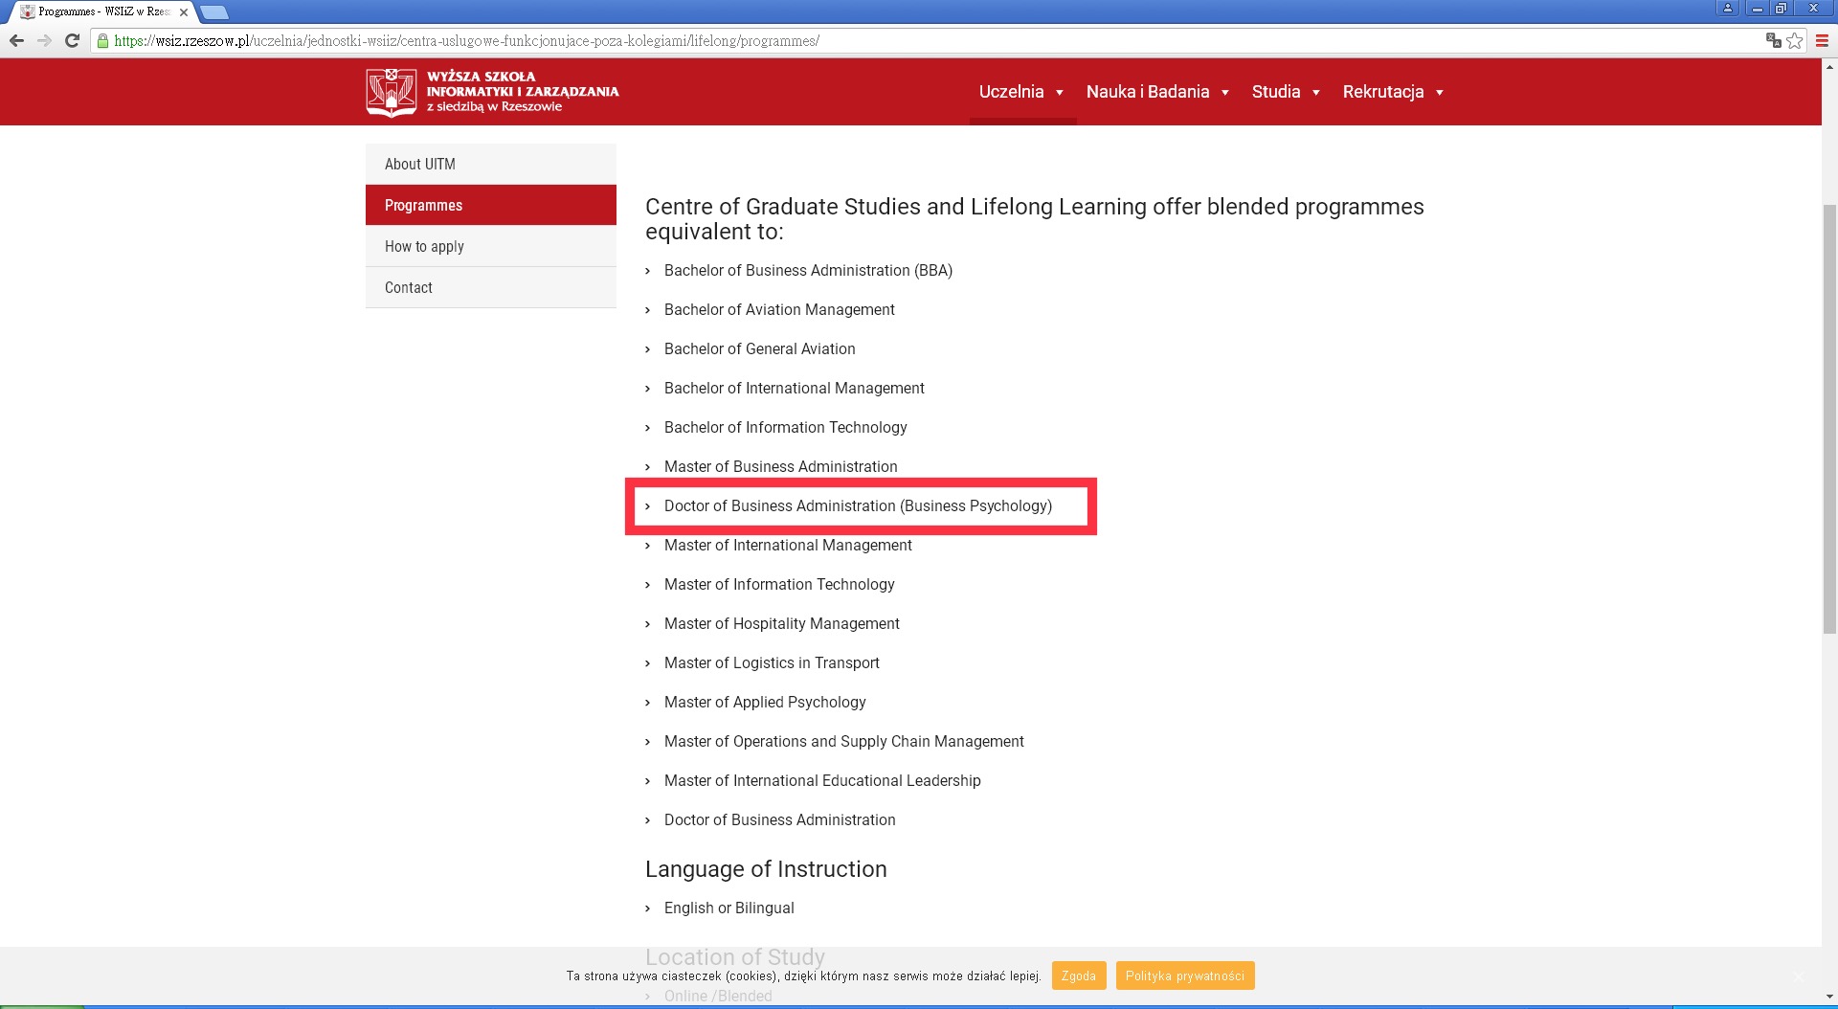This screenshot has width=1838, height=1009.
Task: Reload the page with refresh icon
Action: pos(72,40)
